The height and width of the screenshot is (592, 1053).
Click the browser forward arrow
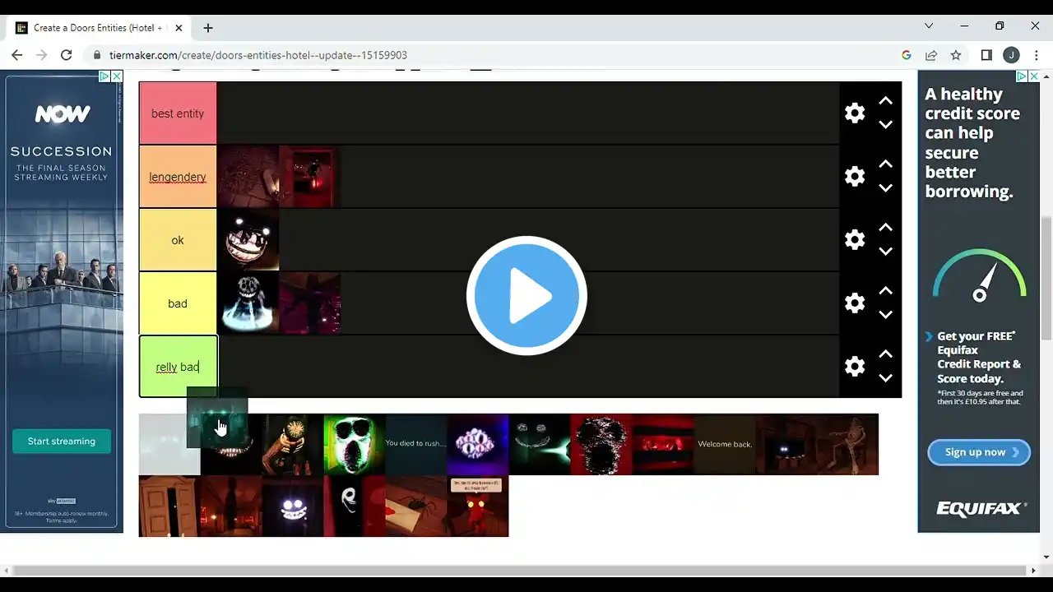point(41,55)
